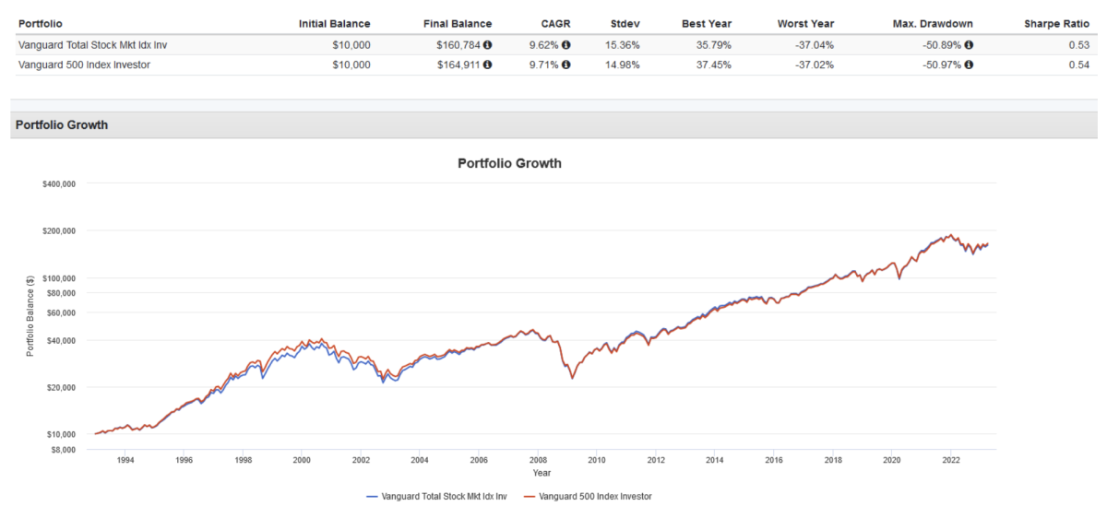Image resolution: width=1107 pixels, height=518 pixels.
Task: Click the Portfolio Growth chart title
Action: 509,163
